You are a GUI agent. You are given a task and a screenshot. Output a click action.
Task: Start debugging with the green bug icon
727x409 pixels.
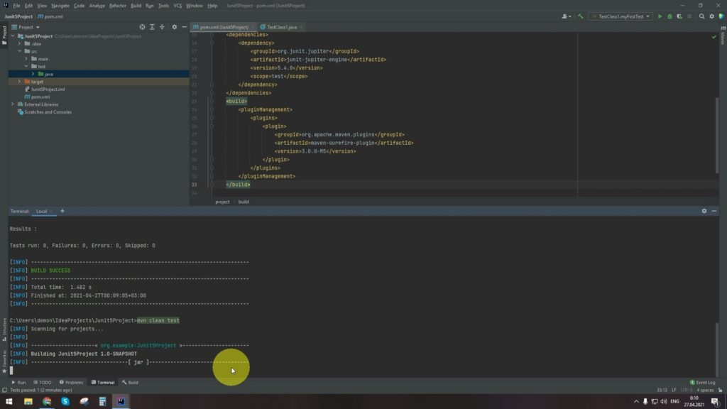point(669,17)
